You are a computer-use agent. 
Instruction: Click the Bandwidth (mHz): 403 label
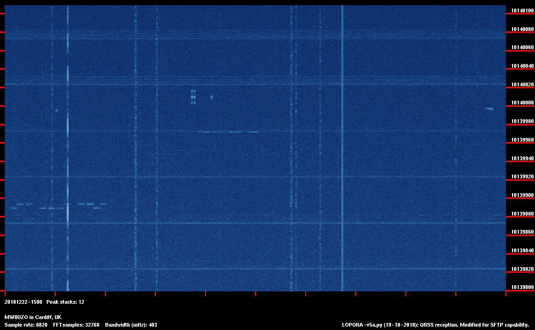pyautogui.click(x=131, y=325)
